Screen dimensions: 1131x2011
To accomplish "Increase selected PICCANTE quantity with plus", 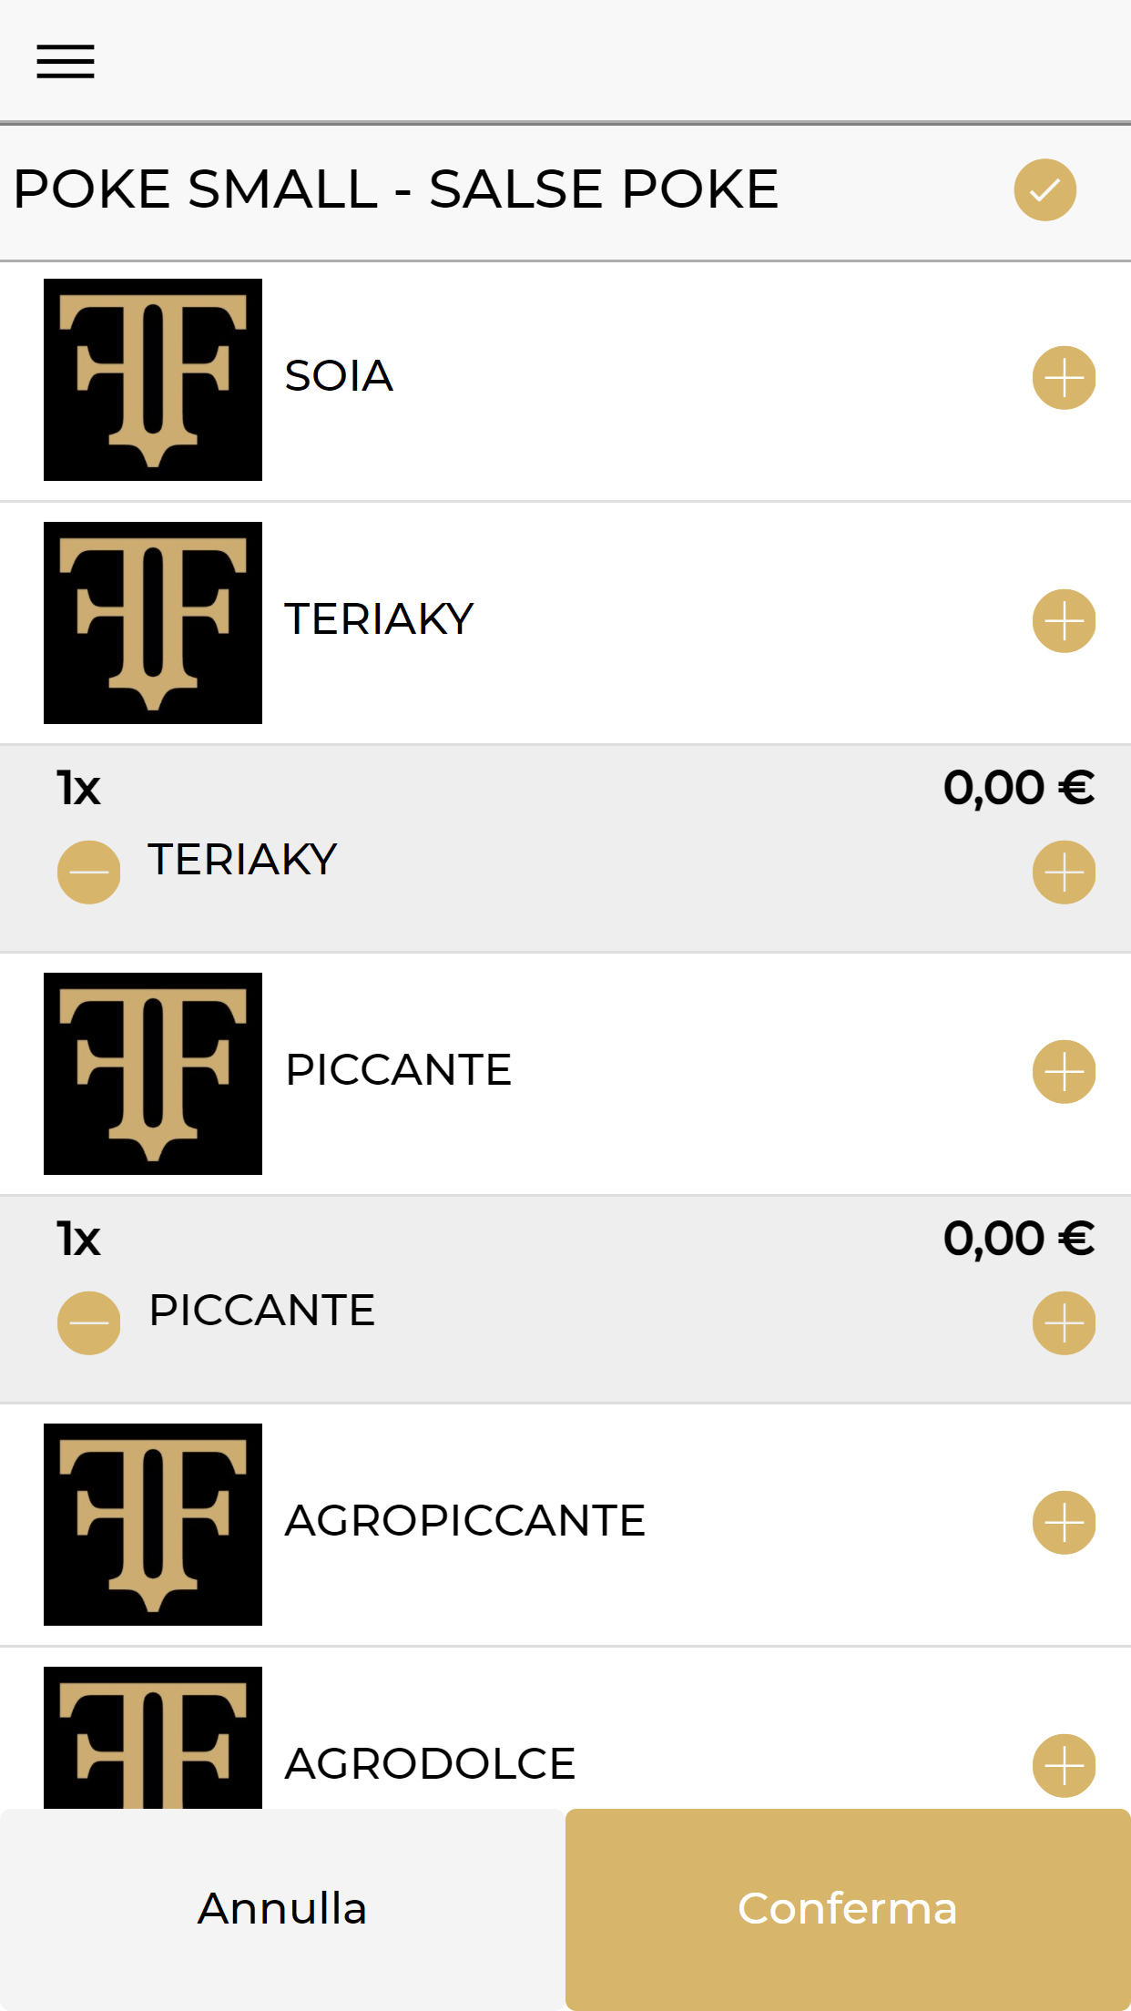I will pyautogui.click(x=1064, y=1322).
